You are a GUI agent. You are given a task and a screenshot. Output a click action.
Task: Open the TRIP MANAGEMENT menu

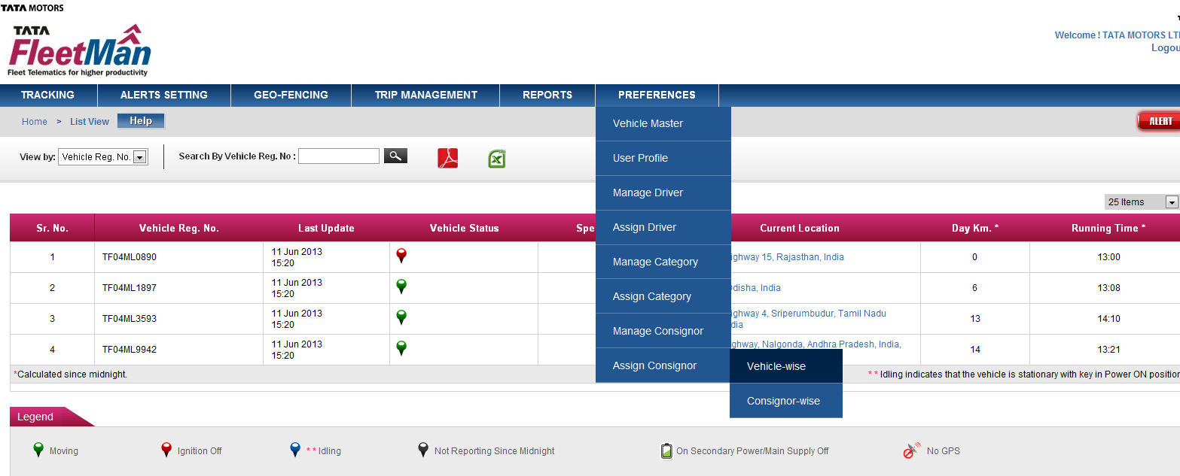click(425, 95)
